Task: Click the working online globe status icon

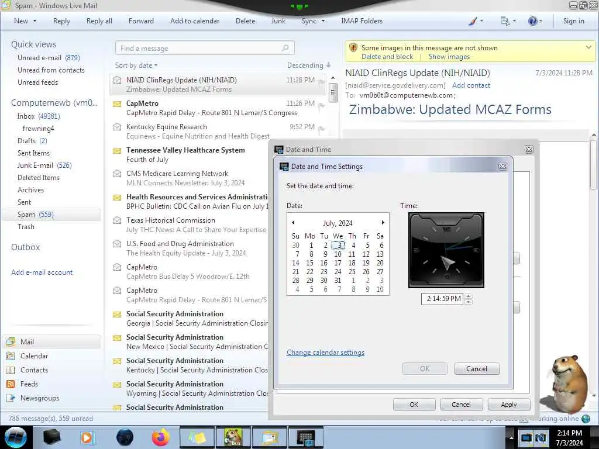Action: (x=586, y=419)
